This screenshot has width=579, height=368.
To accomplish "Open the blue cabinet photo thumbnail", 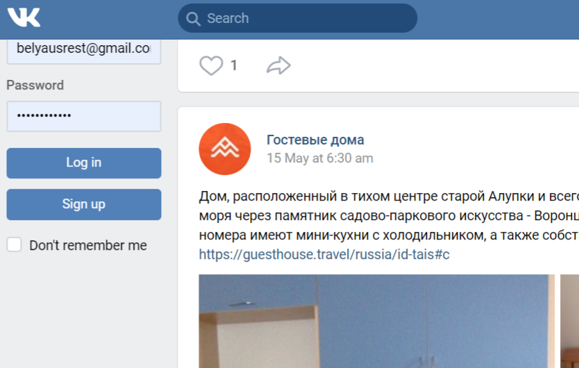I will pos(377,321).
